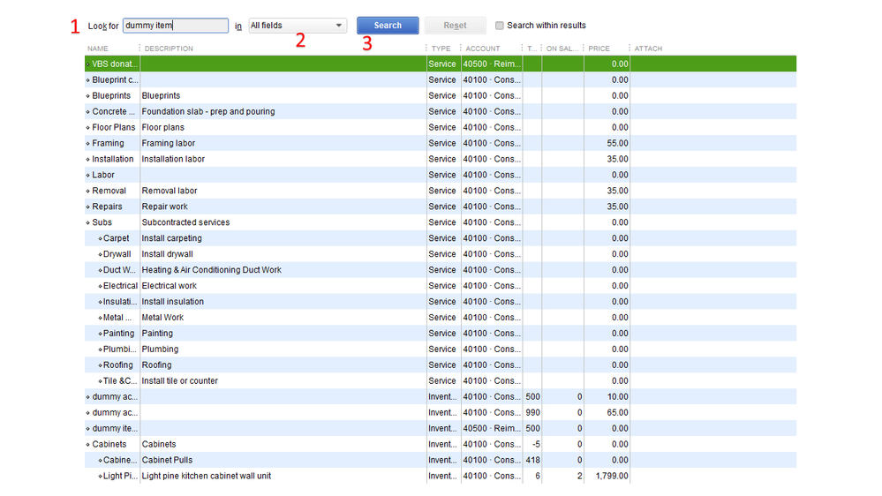Select the dummy ite... inventory row
Image resolution: width=882 pixels, height=496 pixels.
(441, 428)
